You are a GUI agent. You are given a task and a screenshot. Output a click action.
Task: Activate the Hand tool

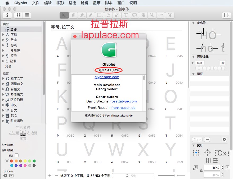pos(143,15)
